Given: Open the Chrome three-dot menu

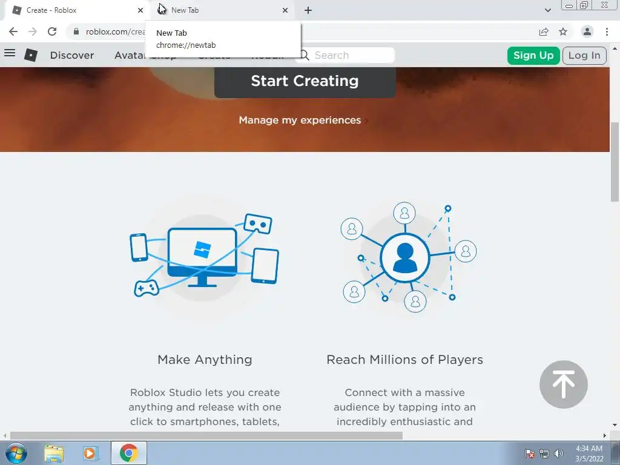Looking at the screenshot, I should (x=607, y=31).
